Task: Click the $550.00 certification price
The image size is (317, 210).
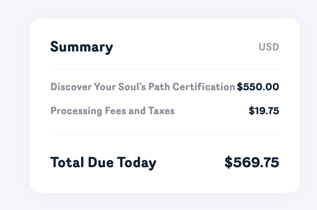Action: pyautogui.click(x=258, y=87)
